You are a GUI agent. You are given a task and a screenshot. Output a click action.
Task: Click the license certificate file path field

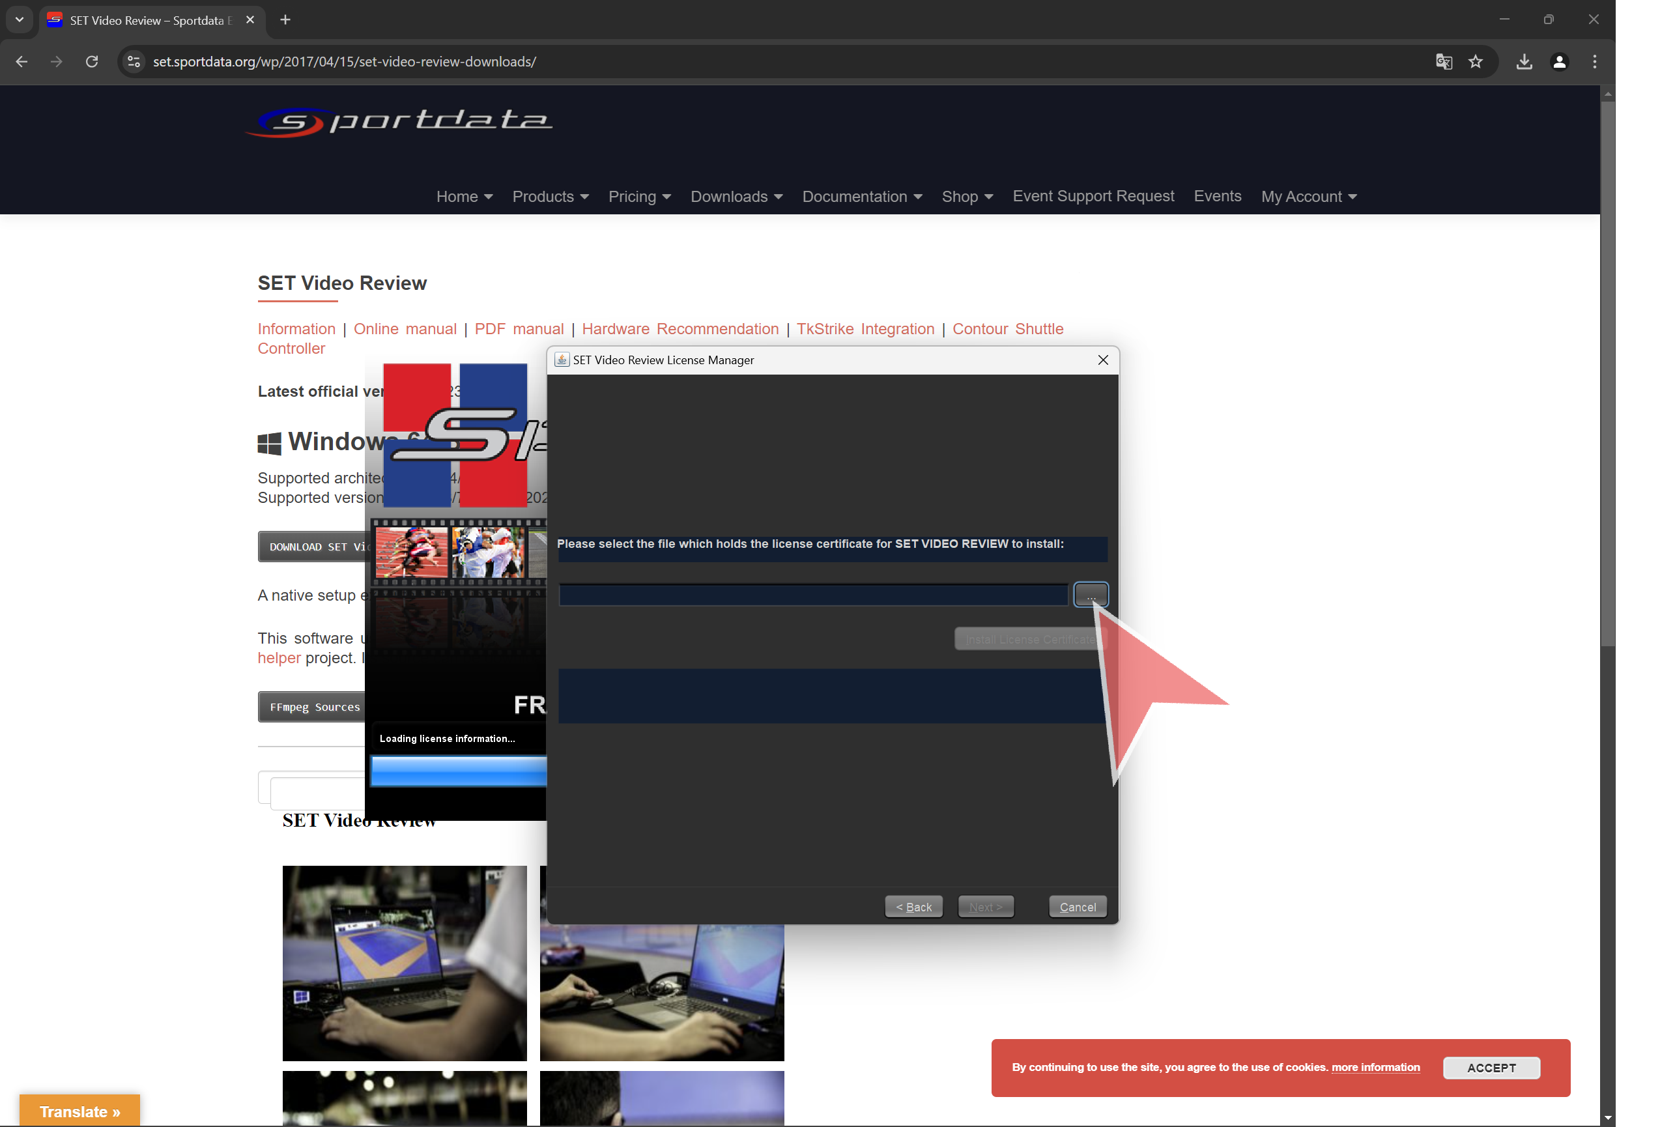[813, 595]
